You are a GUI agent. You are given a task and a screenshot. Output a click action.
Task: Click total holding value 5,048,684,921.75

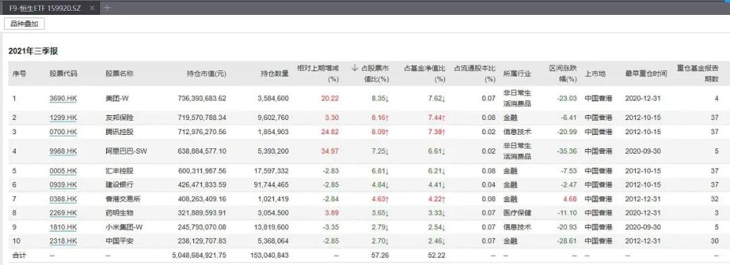[x=199, y=255]
